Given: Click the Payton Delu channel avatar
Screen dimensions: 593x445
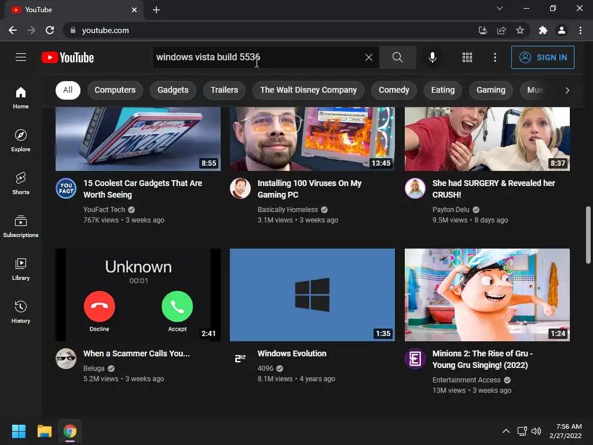Looking at the screenshot, I should (415, 188).
